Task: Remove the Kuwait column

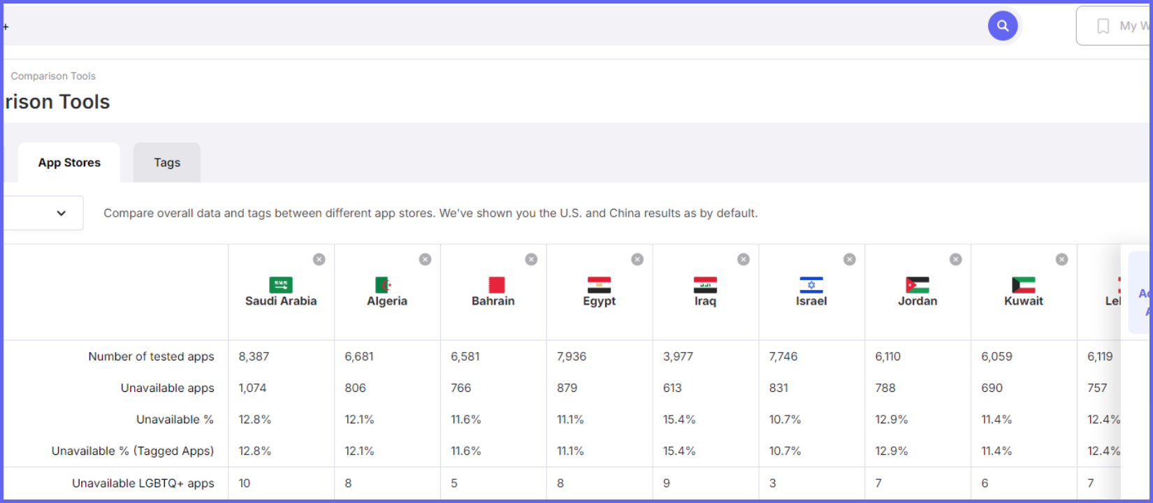Action: tap(1061, 259)
